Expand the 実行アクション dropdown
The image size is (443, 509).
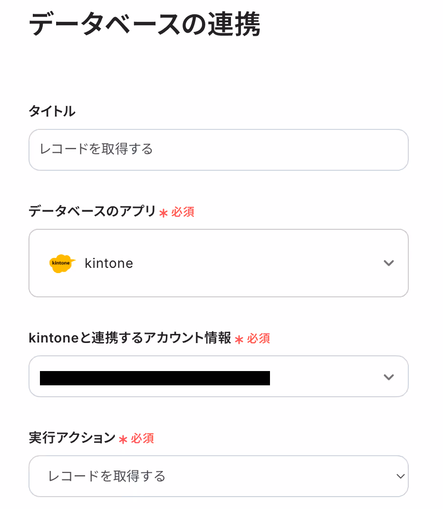tap(219, 476)
